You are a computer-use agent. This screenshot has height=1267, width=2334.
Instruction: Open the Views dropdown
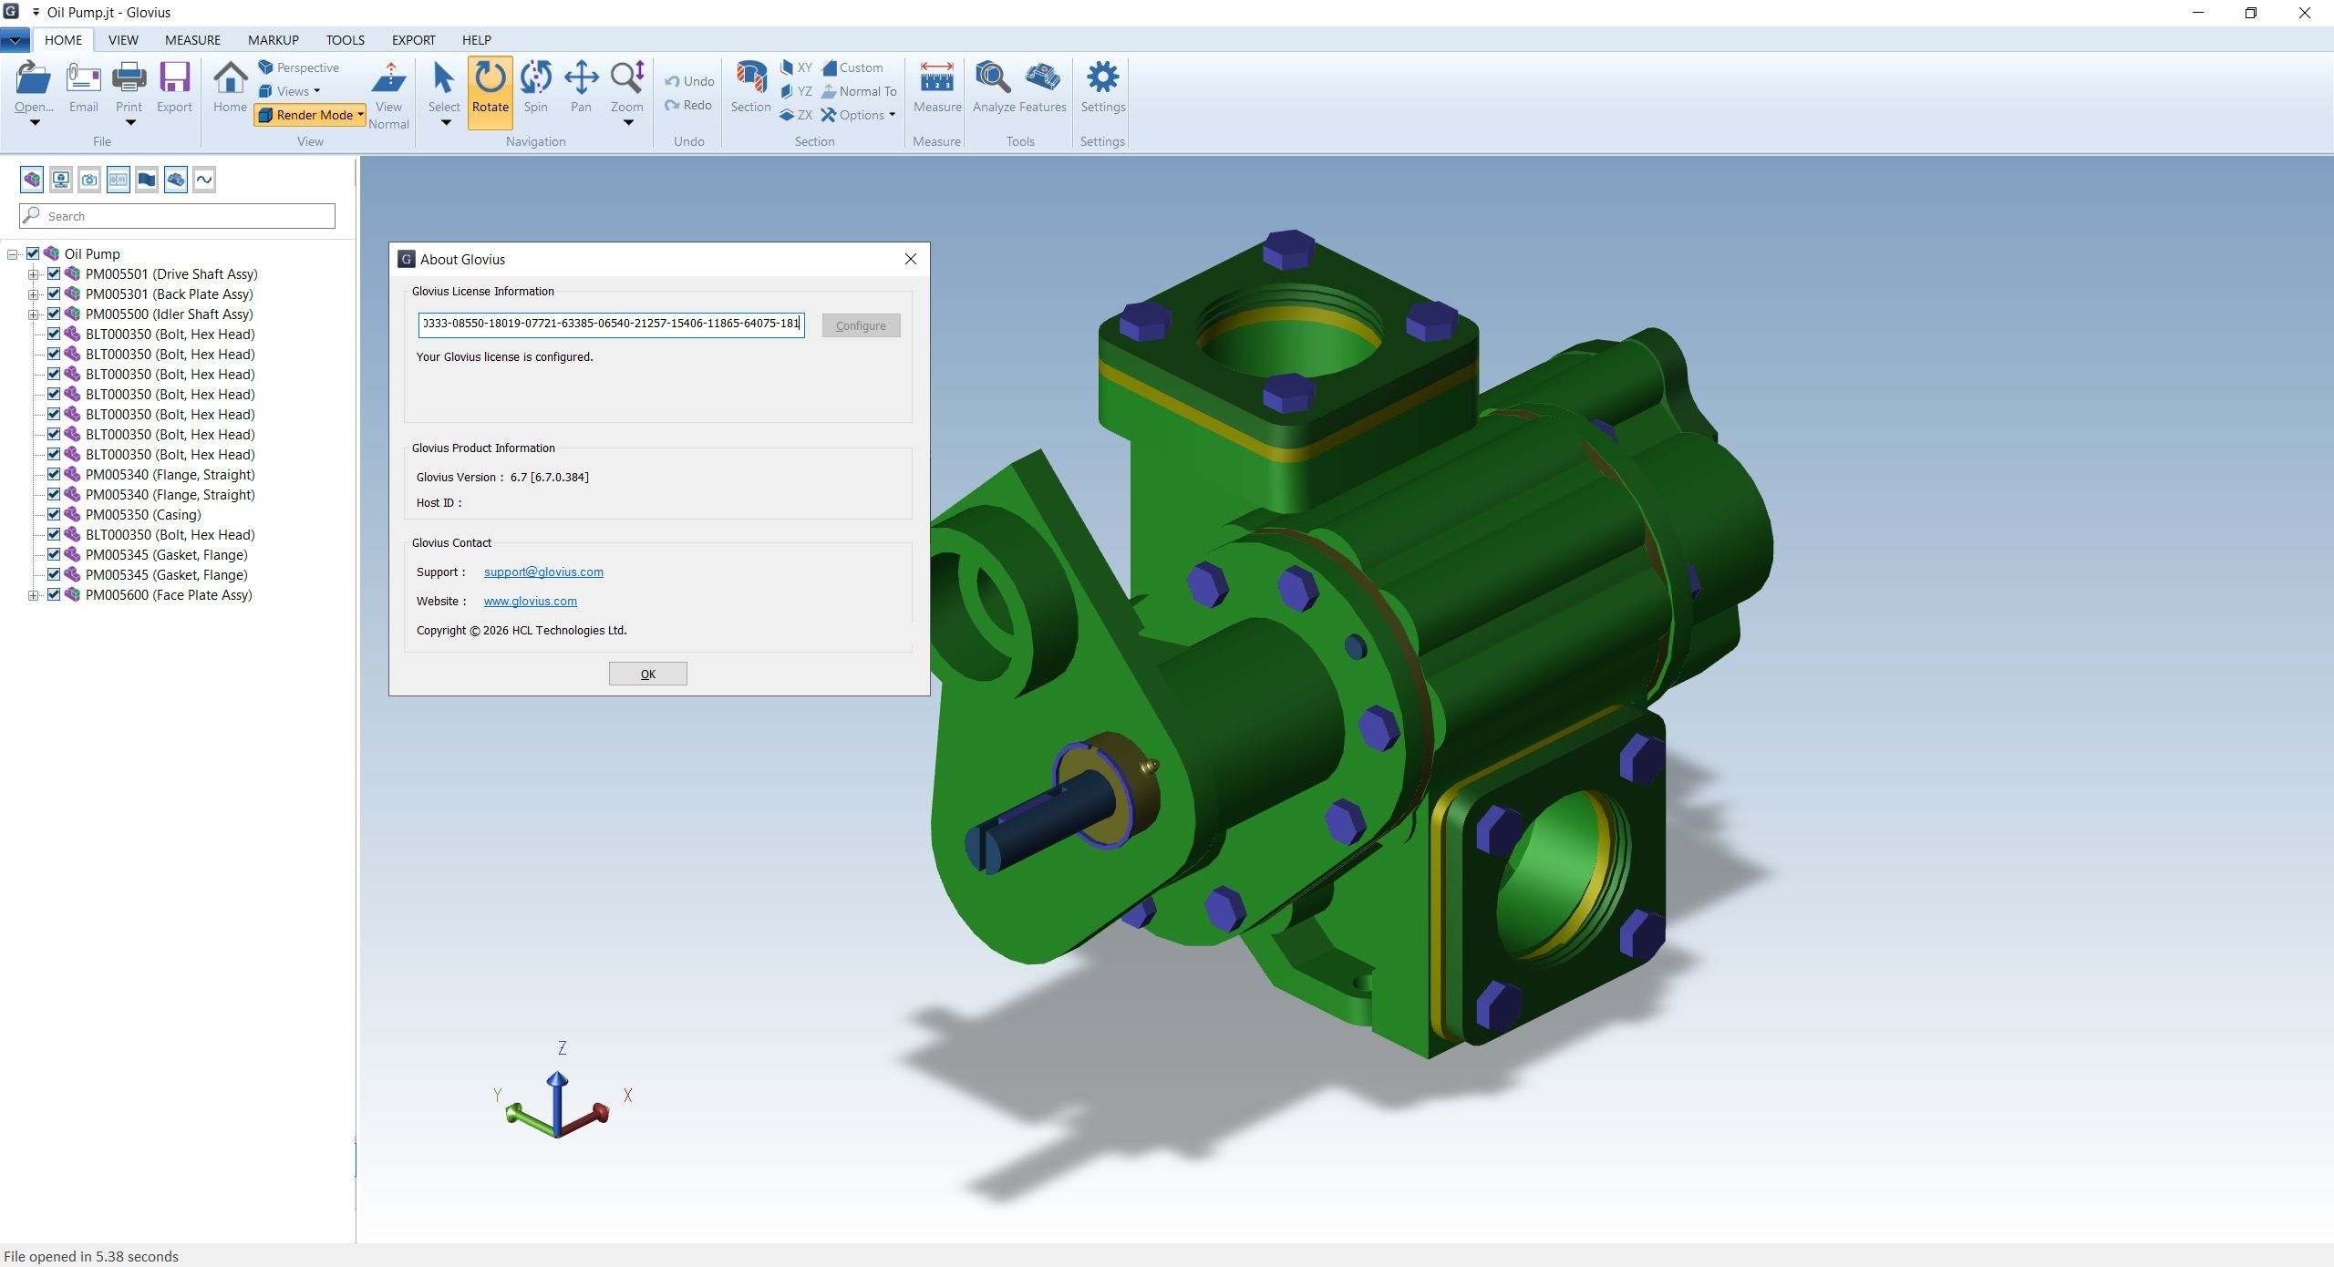[x=290, y=91]
